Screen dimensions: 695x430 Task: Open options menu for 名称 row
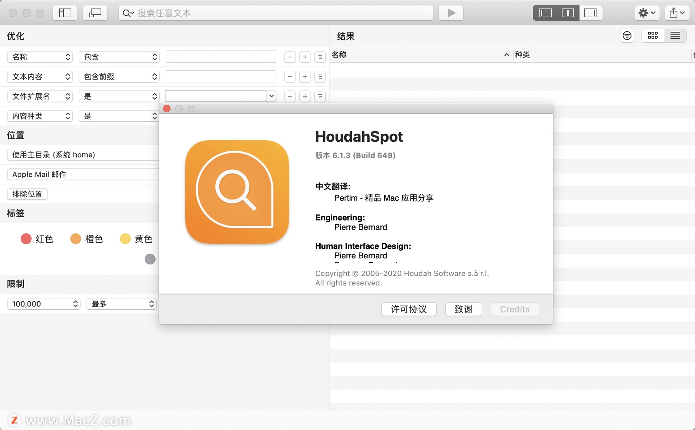(320, 57)
